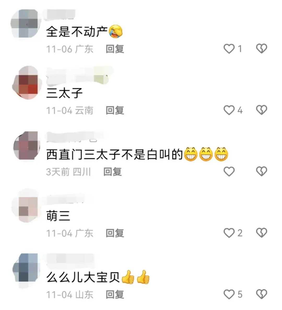Reply to the 么么儿大宝贝 comment from 山东
Screen dimensions: 282x310
(115, 295)
